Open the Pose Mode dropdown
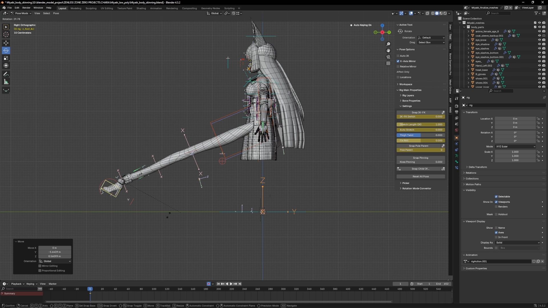The width and height of the screenshot is (548, 308). [x=21, y=13]
